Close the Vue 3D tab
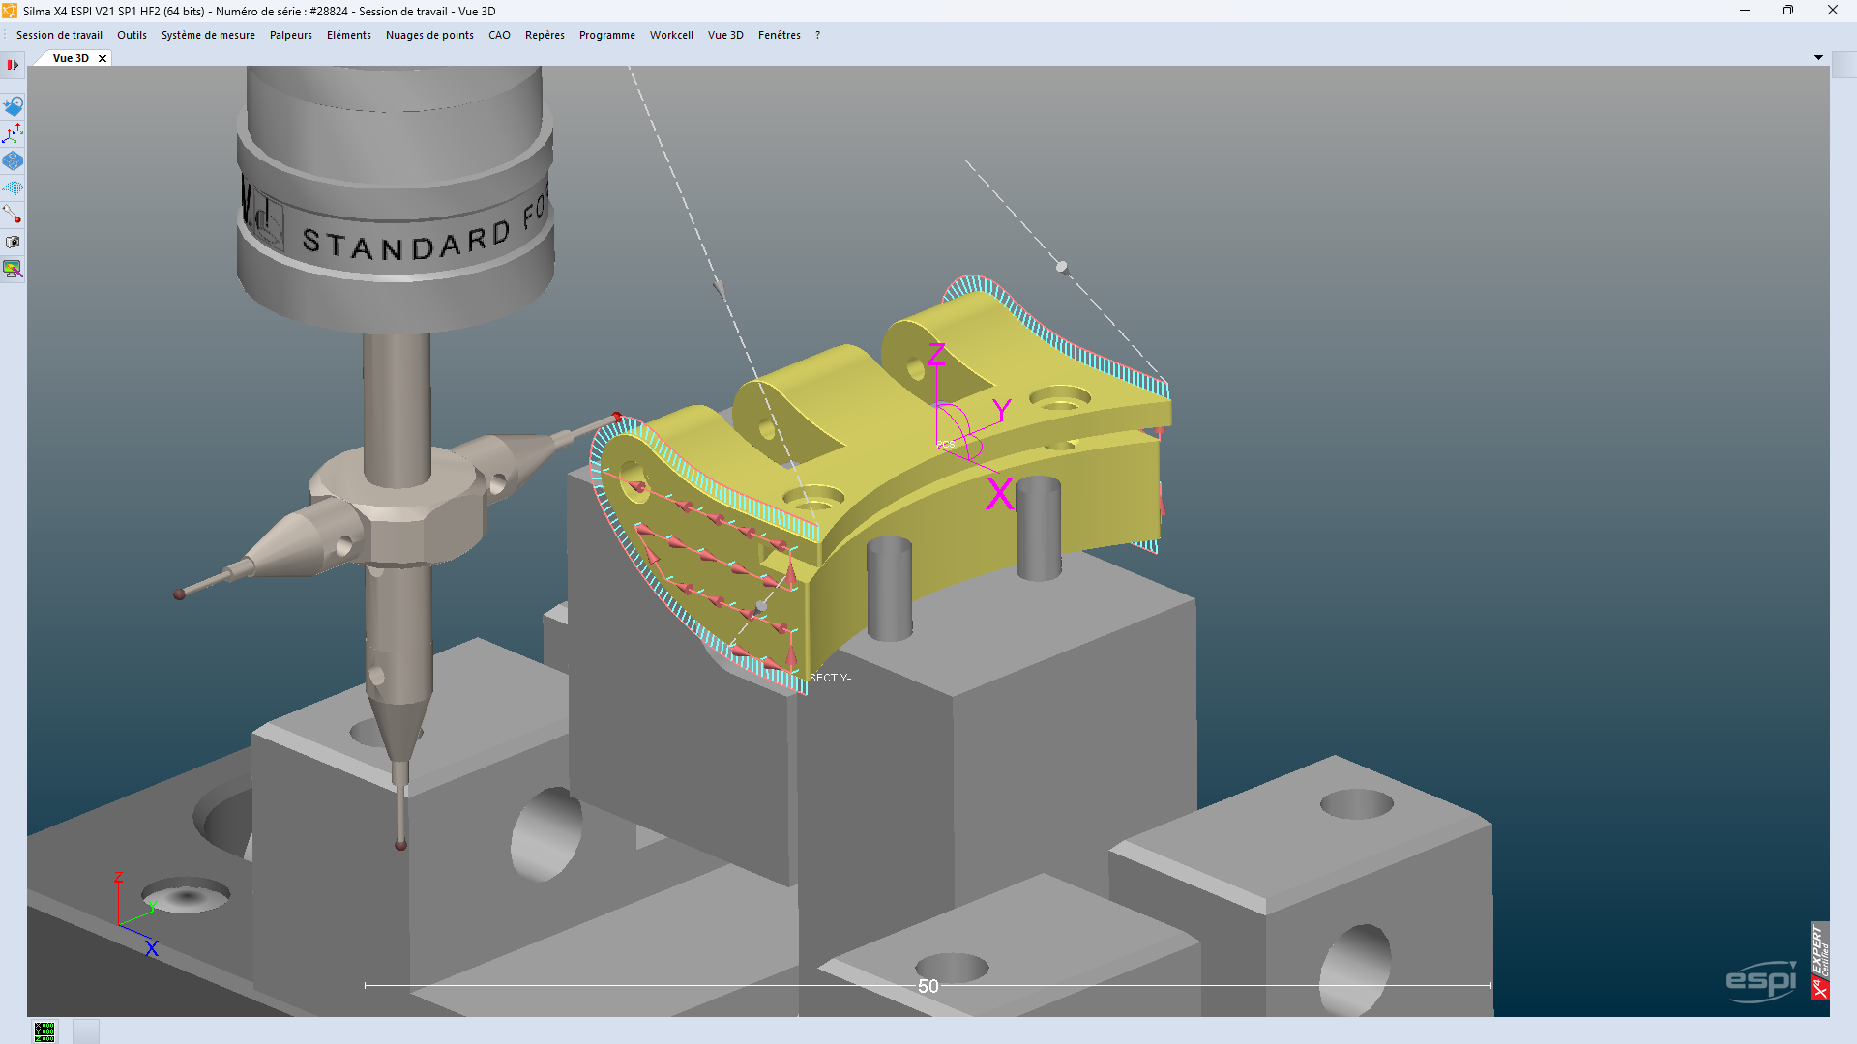The height and width of the screenshot is (1044, 1857). tap(103, 58)
